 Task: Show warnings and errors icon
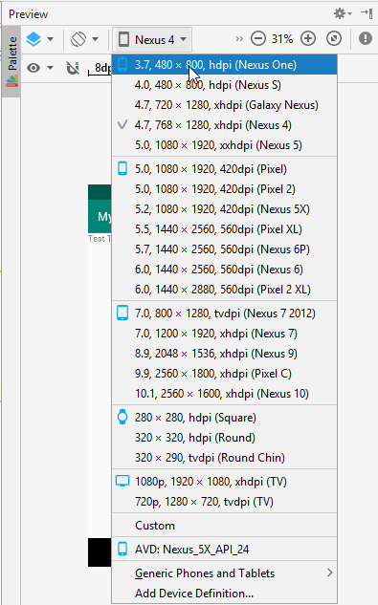[366, 38]
